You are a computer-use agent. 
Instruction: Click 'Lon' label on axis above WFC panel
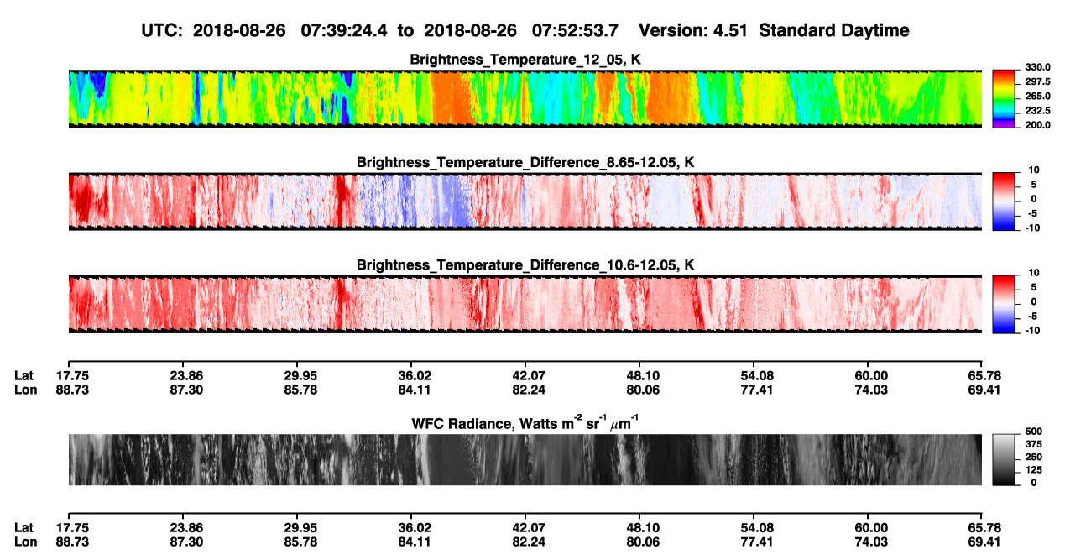(x=24, y=390)
